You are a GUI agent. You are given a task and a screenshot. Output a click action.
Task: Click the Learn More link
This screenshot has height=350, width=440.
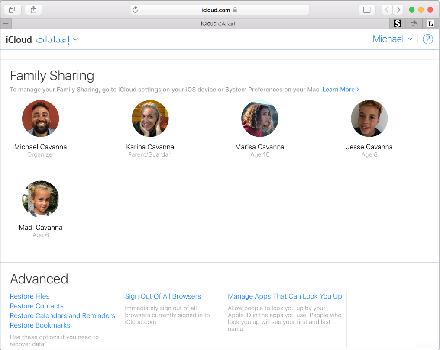[x=338, y=90]
